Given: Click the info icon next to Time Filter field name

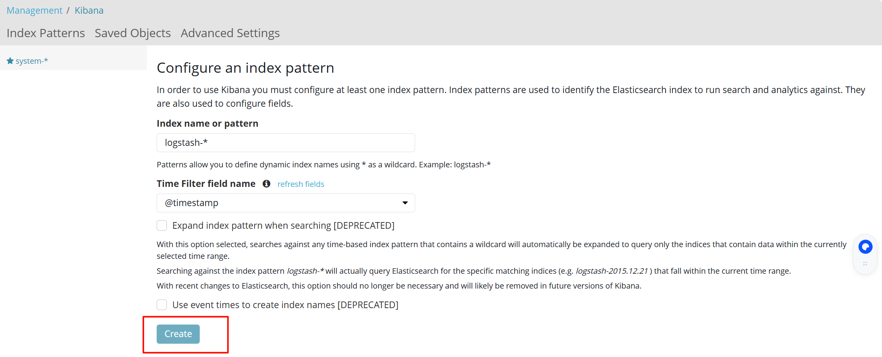Looking at the screenshot, I should (x=266, y=184).
